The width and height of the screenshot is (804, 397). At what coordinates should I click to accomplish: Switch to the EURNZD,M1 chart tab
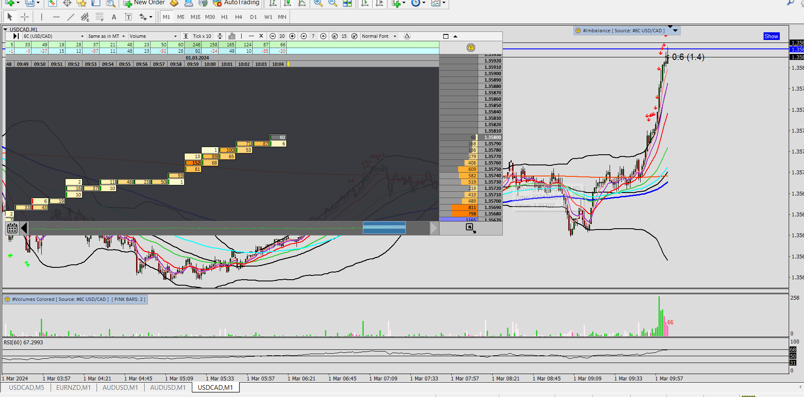click(73, 387)
